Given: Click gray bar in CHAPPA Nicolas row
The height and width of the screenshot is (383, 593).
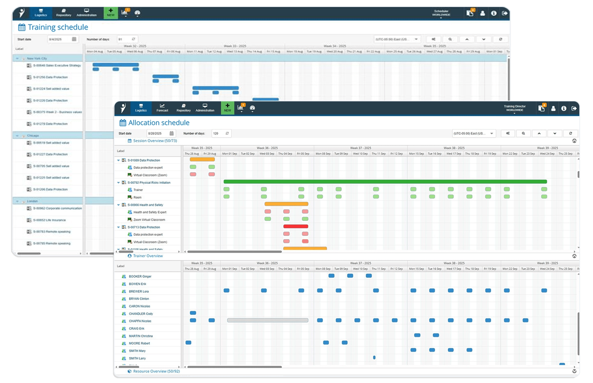Looking at the screenshot, I should click(x=268, y=320).
